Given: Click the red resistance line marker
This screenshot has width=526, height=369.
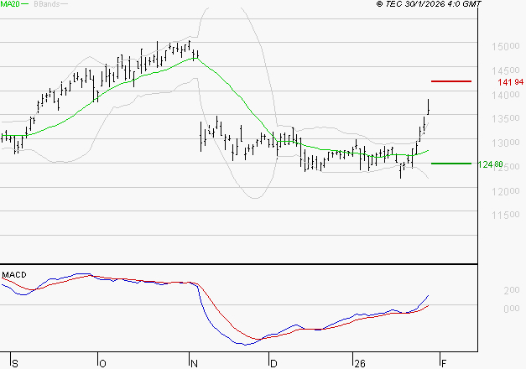Looking at the screenshot, I should [x=451, y=81].
